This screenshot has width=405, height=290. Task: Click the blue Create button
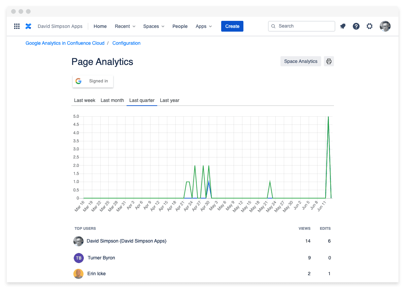[232, 26]
